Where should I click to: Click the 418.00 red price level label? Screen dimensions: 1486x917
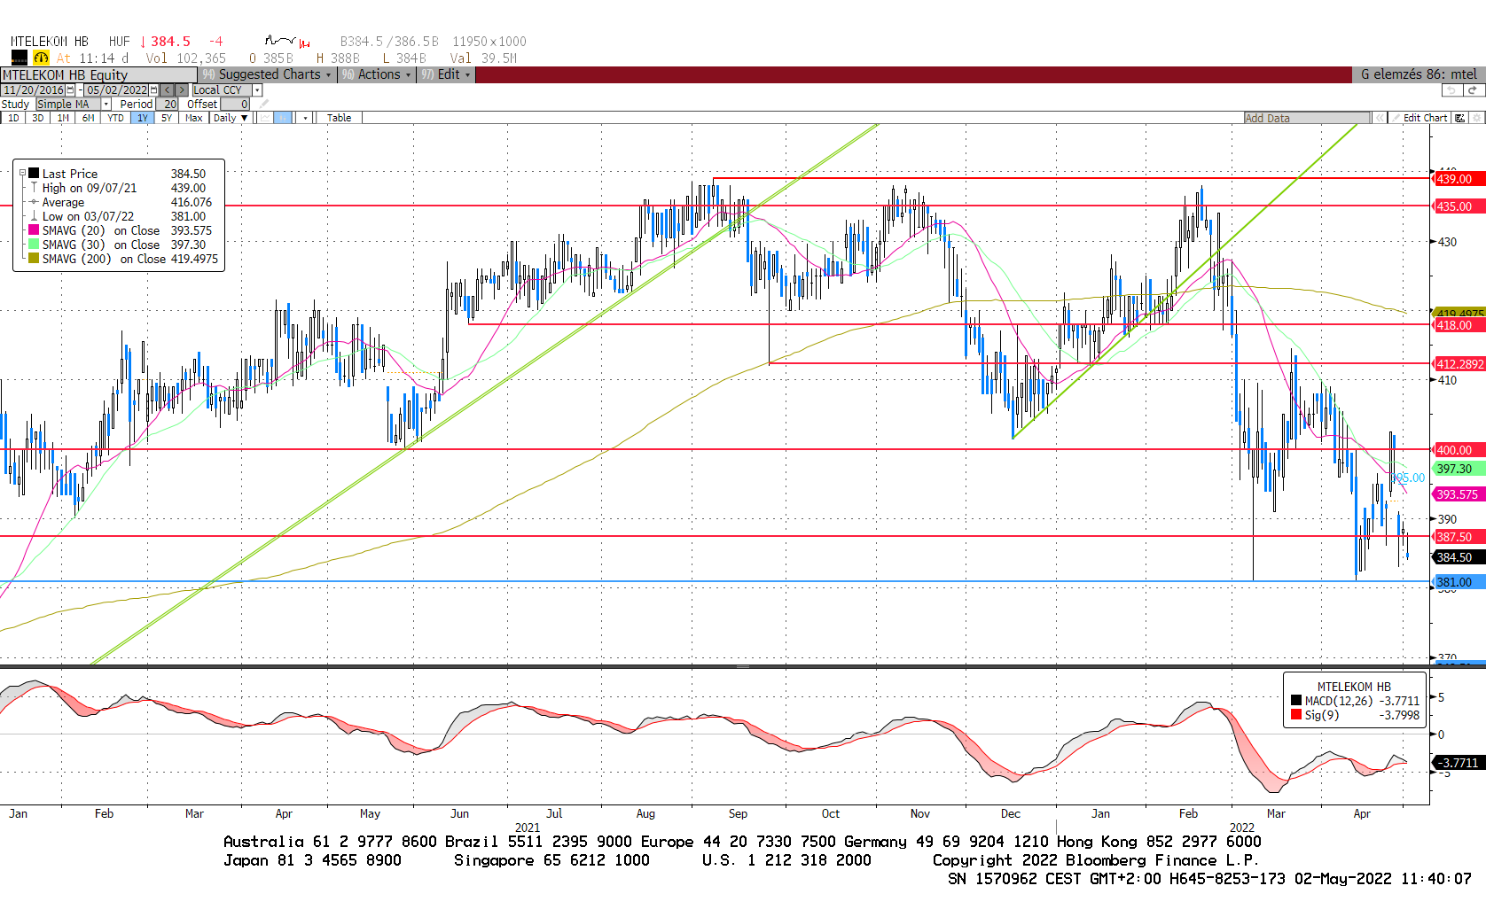tap(1459, 325)
